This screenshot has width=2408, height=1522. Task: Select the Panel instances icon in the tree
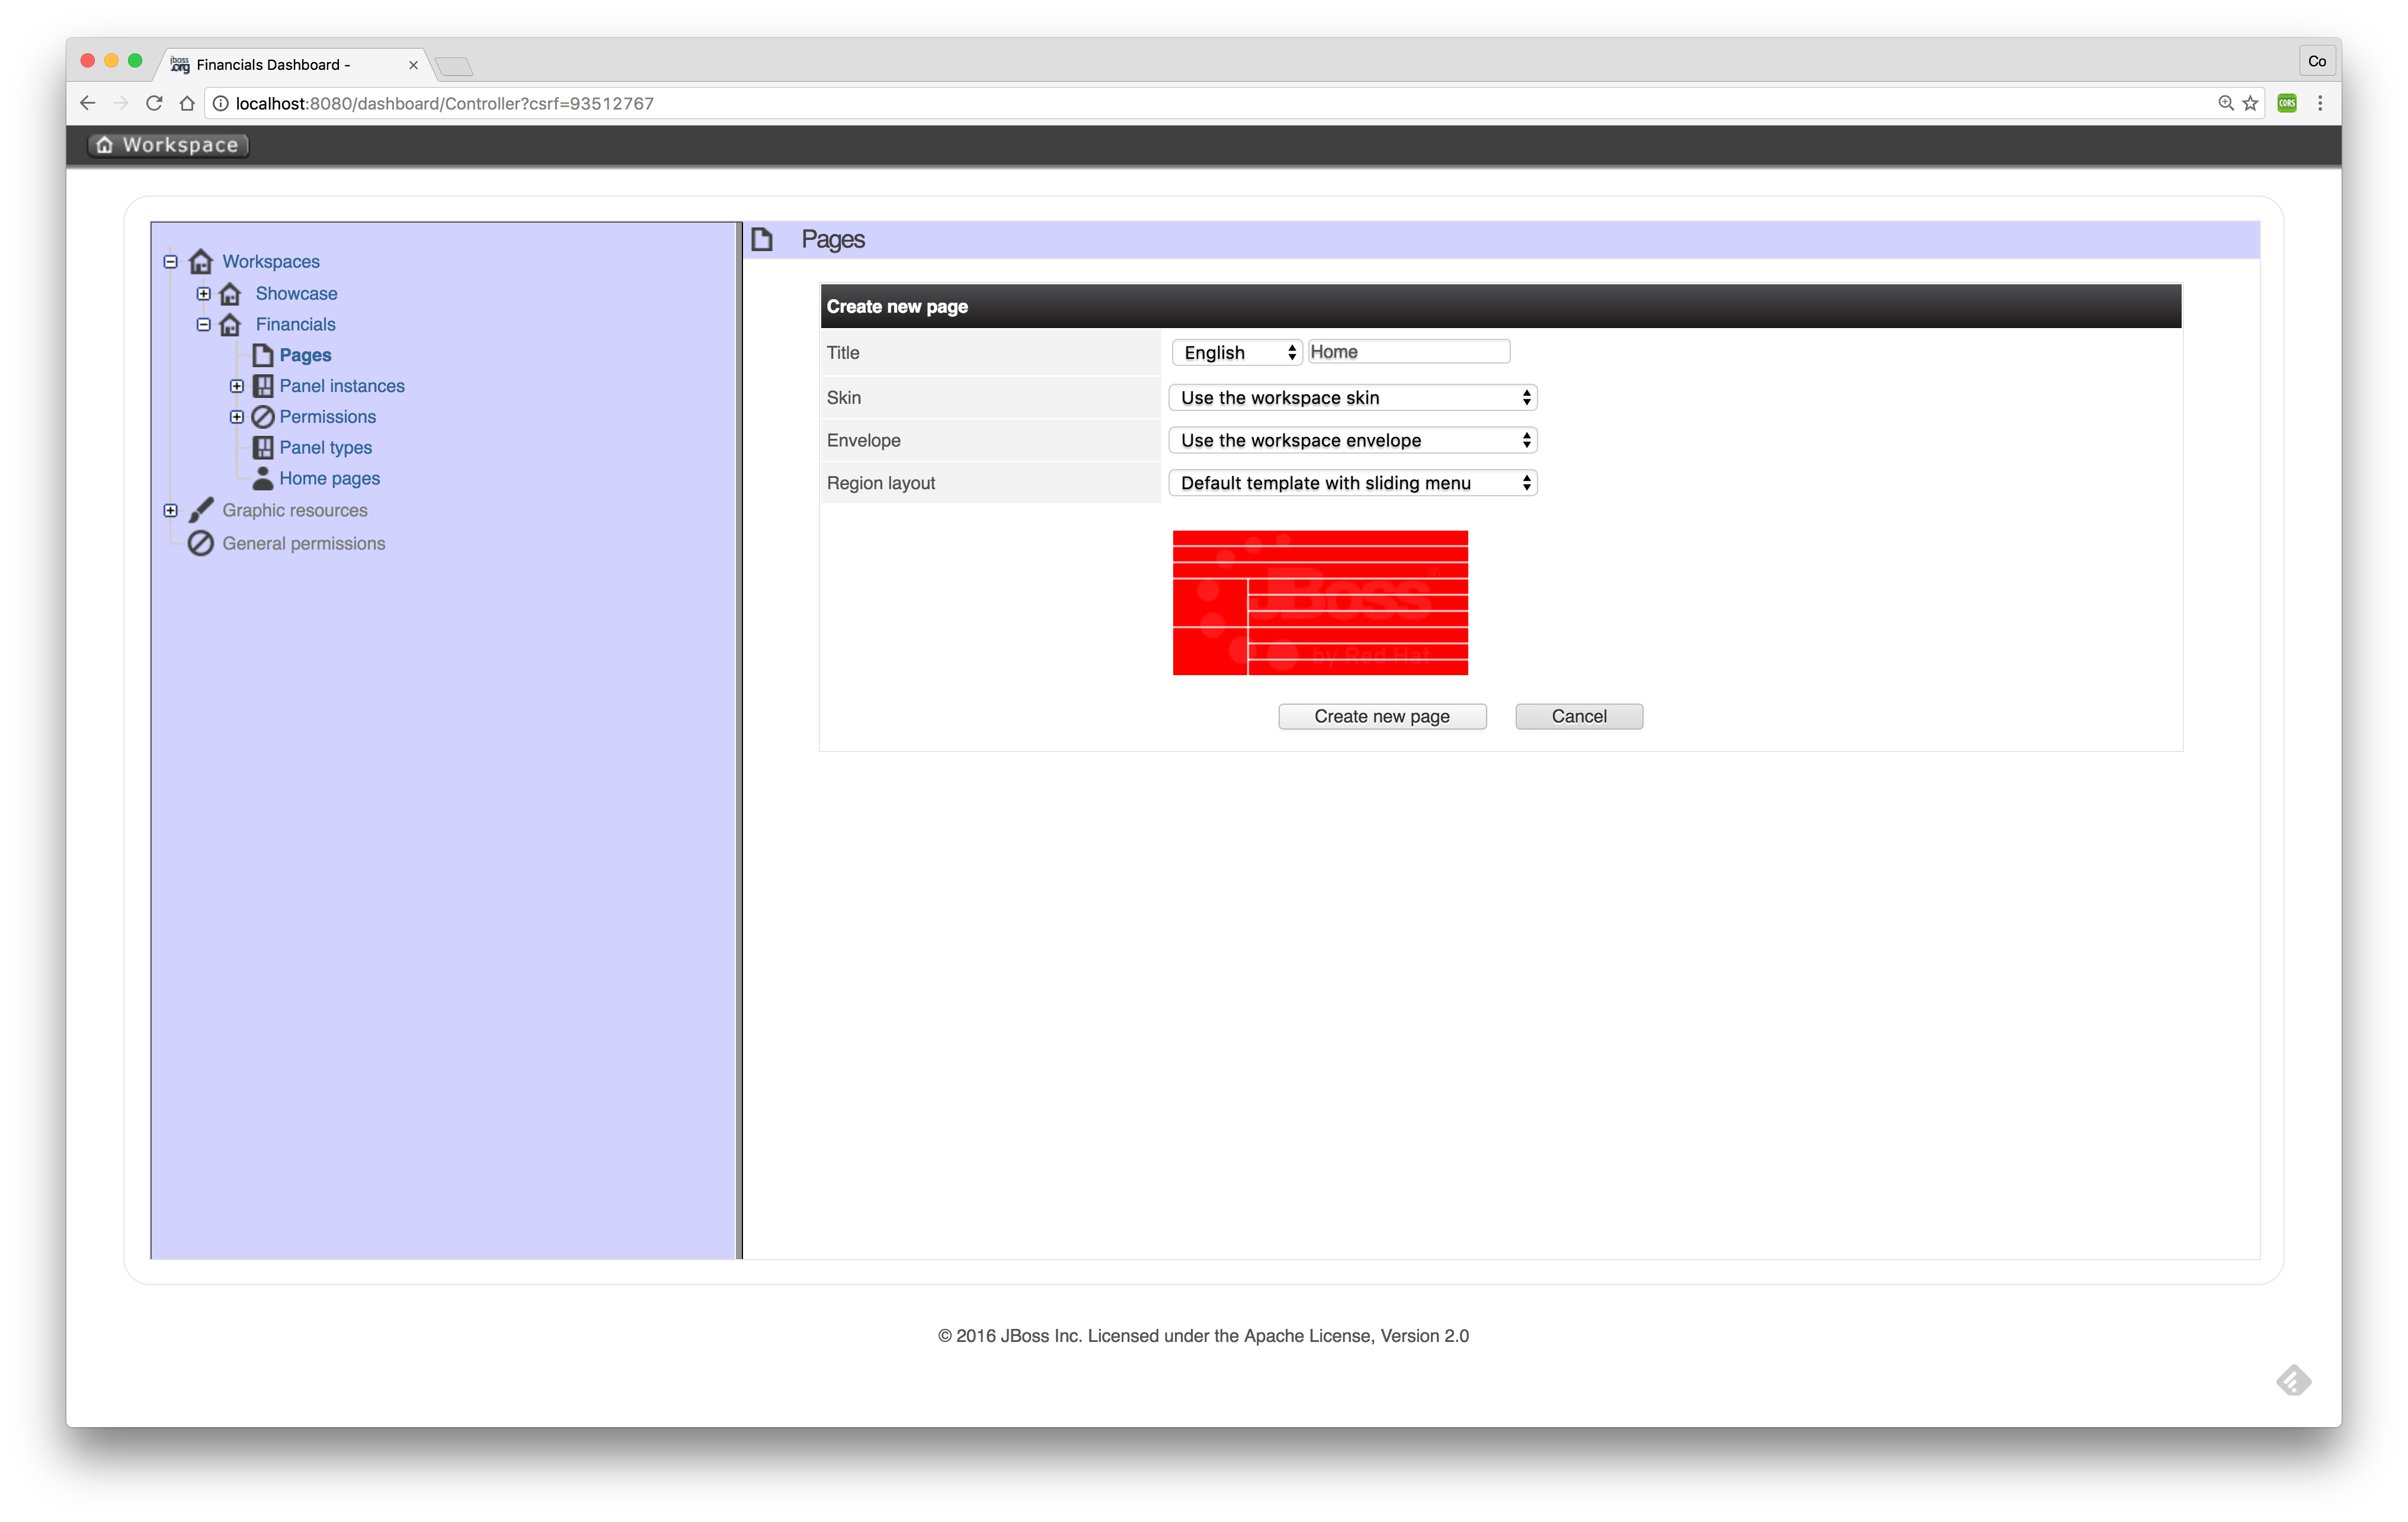pyautogui.click(x=263, y=386)
